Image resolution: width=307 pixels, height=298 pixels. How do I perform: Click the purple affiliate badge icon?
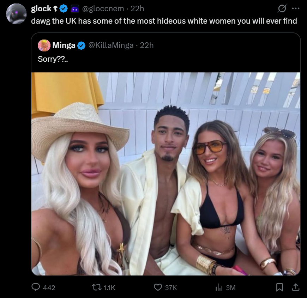tap(75, 9)
